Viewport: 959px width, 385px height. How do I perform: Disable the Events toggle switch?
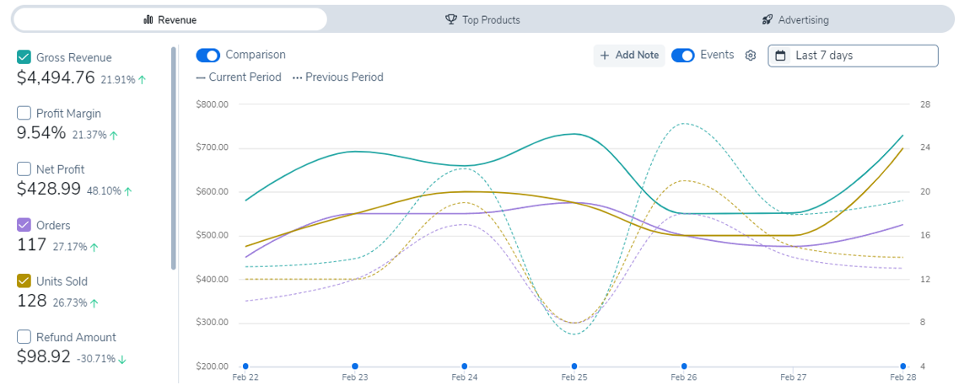tap(683, 56)
